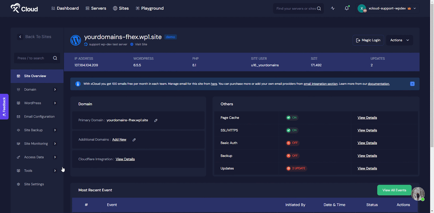
Task: Click the notification bell icon
Action: 347,8
